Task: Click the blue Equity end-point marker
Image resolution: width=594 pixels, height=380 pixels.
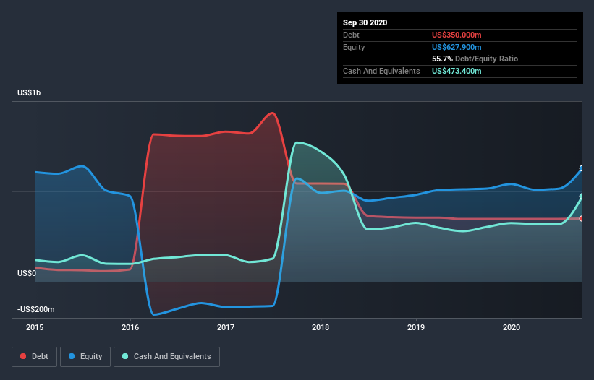Action: tap(582, 168)
